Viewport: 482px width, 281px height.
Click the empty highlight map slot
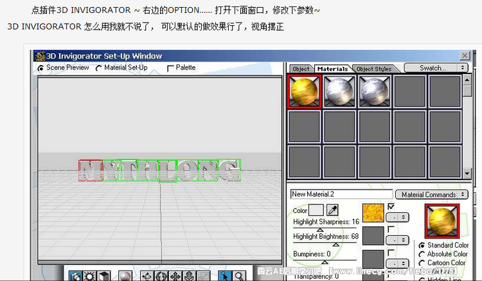coord(373,236)
